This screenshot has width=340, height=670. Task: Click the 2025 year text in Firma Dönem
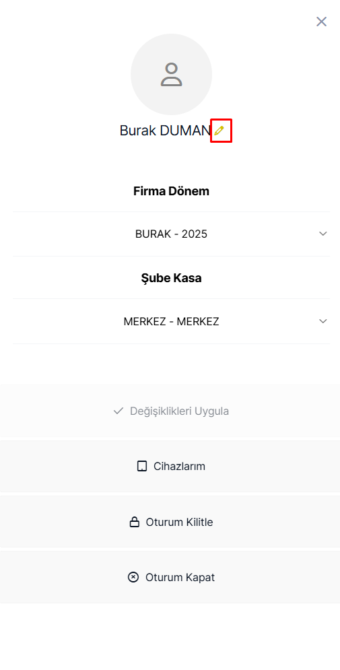[x=195, y=234]
